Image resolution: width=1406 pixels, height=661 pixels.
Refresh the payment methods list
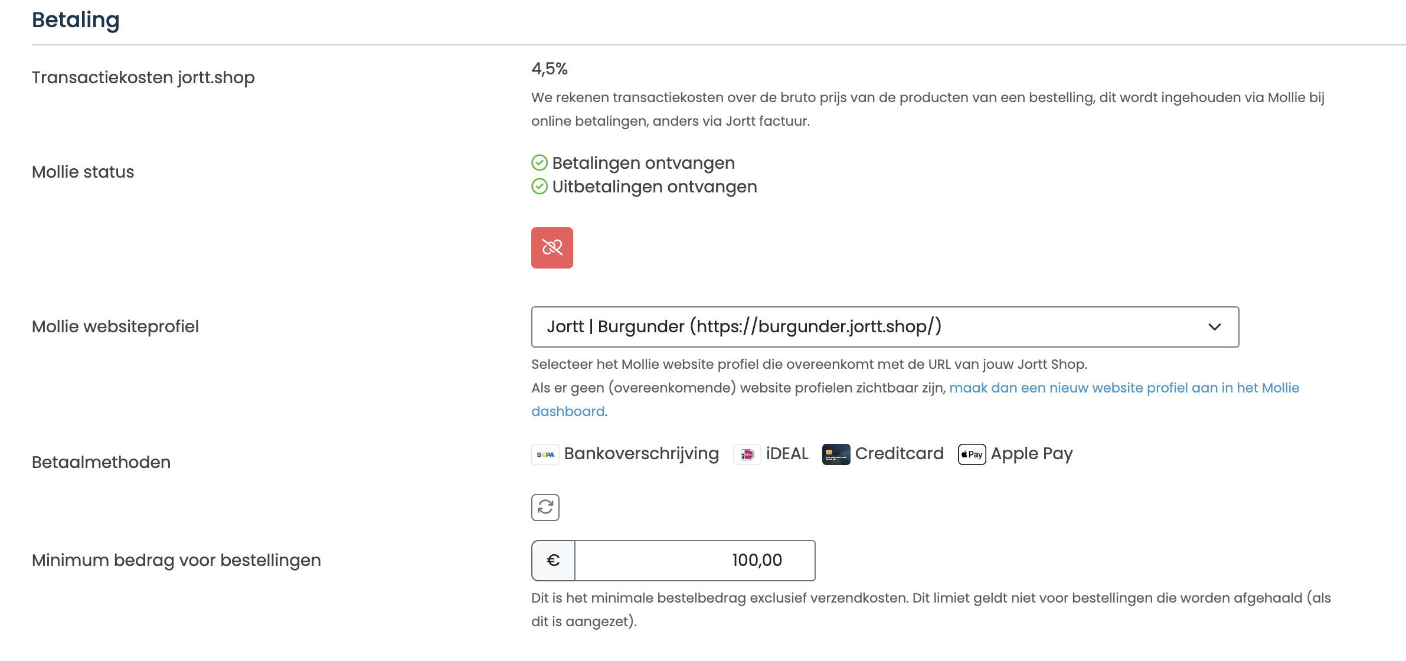coord(545,508)
